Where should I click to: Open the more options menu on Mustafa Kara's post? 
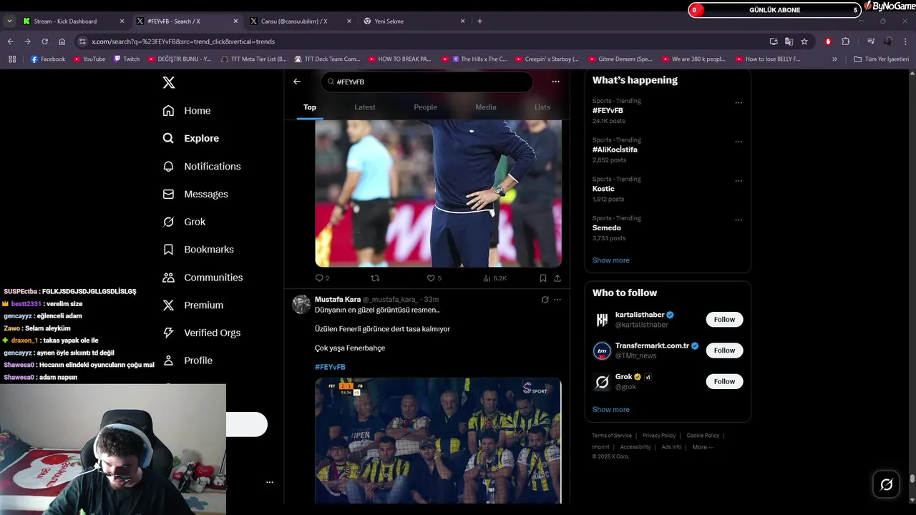pyautogui.click(x=557, y=300)
